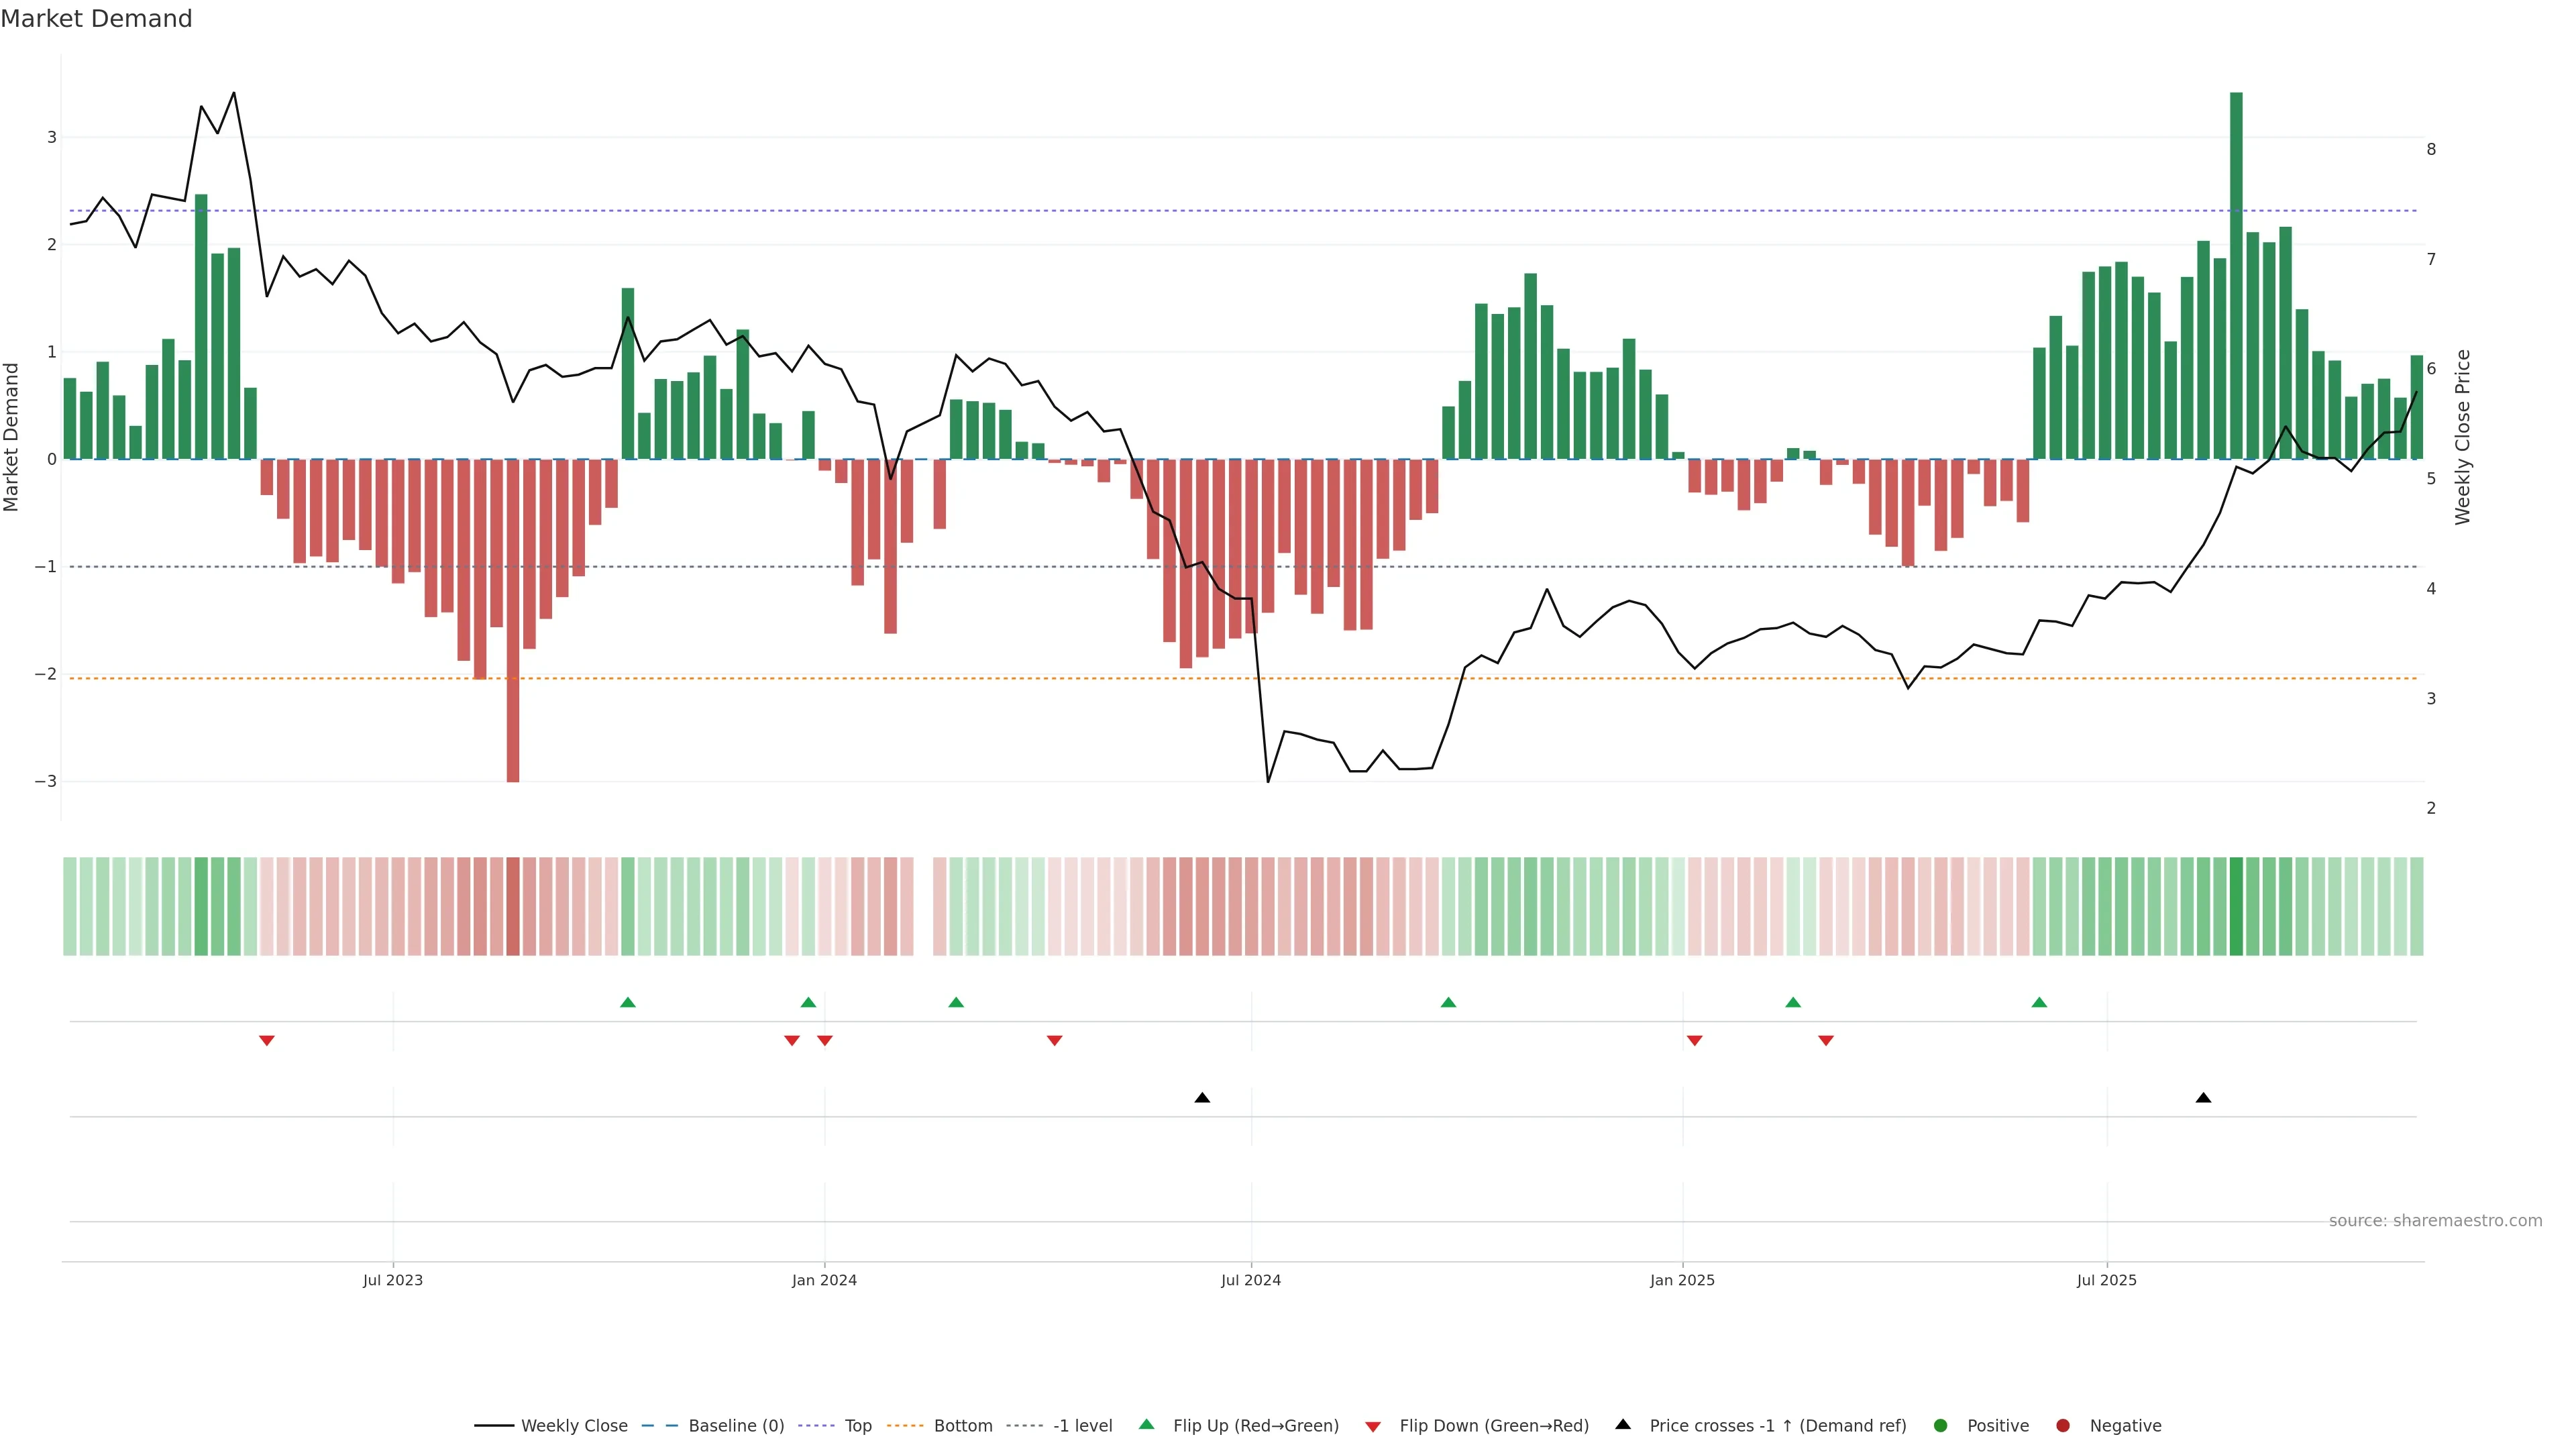This screenshot has width=2576, height=1449.
Task: Click the Jan 2024 x-axis label
Action: coord(824,1280)
